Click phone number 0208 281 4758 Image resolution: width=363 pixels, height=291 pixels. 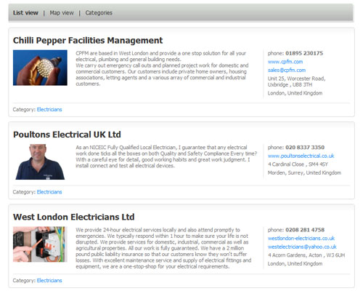click(x=305, y=230)
